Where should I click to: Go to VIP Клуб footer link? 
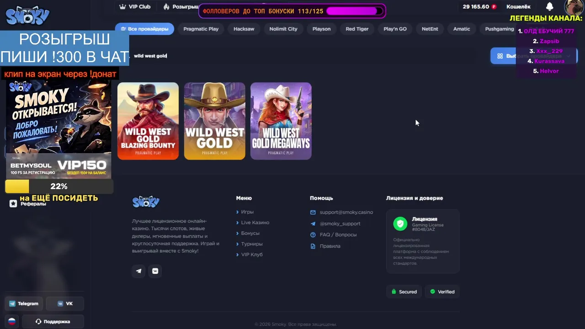click(252, 255)
